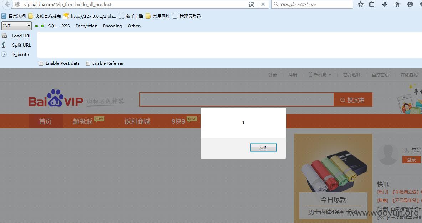Expand the 手机版 dropdown
Screen dimensions: 422x223
320,75
